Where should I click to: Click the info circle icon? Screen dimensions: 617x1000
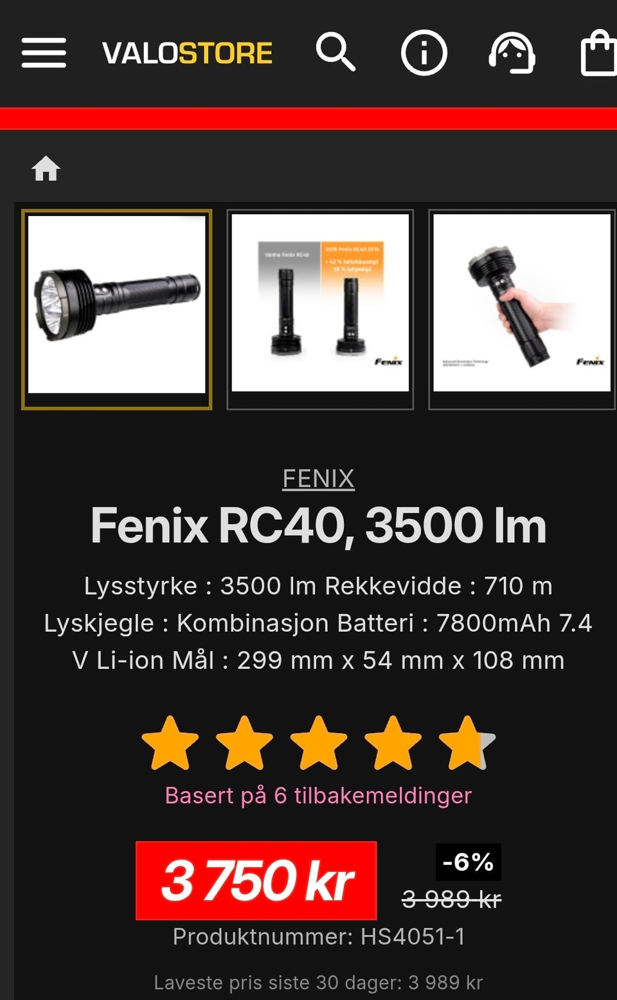coord(424,53)
